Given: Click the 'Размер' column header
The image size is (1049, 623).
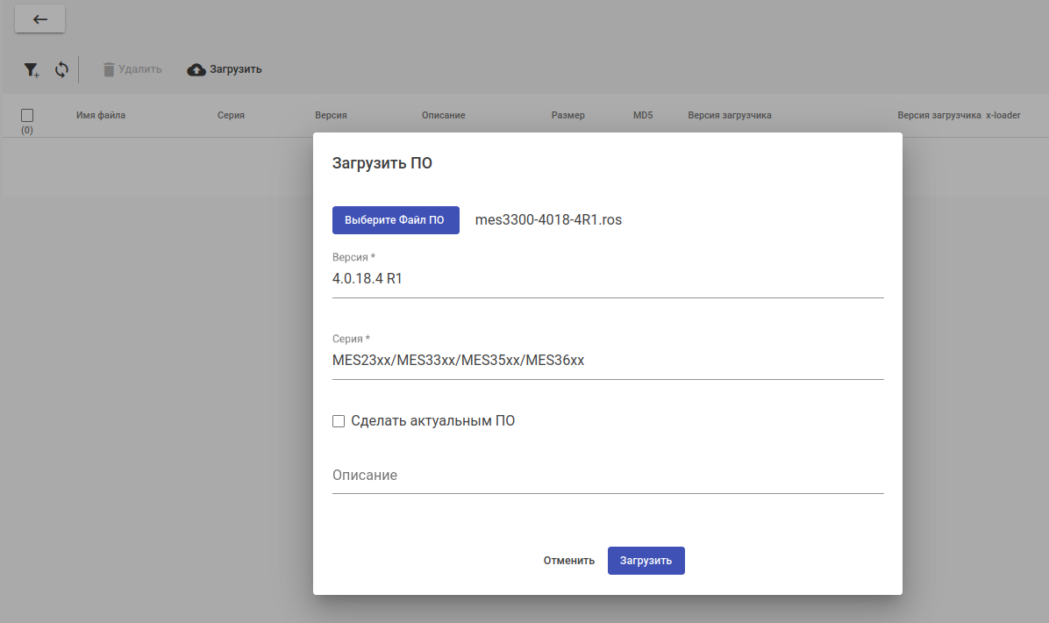Looking at the screenshot, I should coord(567,115).
